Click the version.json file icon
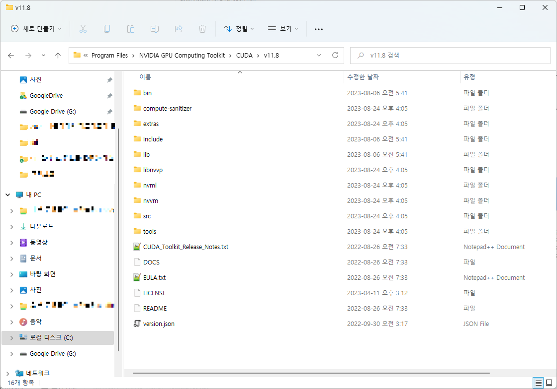 click(137, 324)
